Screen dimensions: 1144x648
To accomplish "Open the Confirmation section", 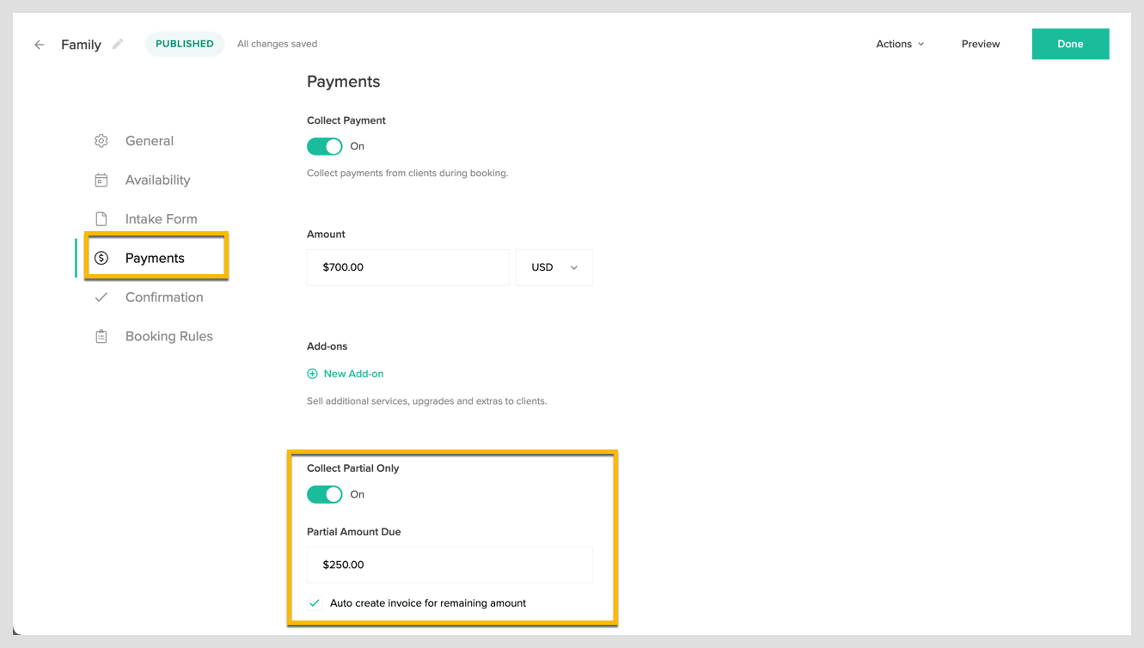I will pyautogui.click(x=164, y=297).
